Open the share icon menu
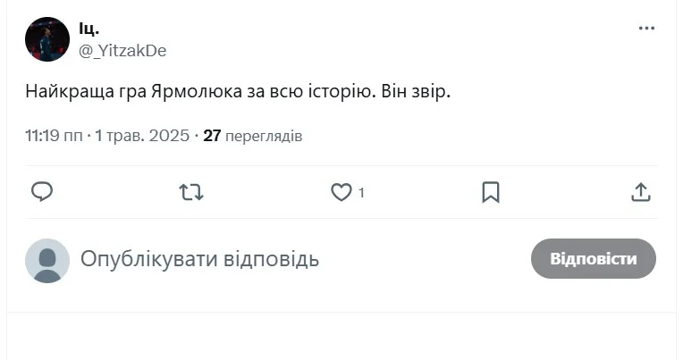This screenshot has height=360, width=700. 640,191
